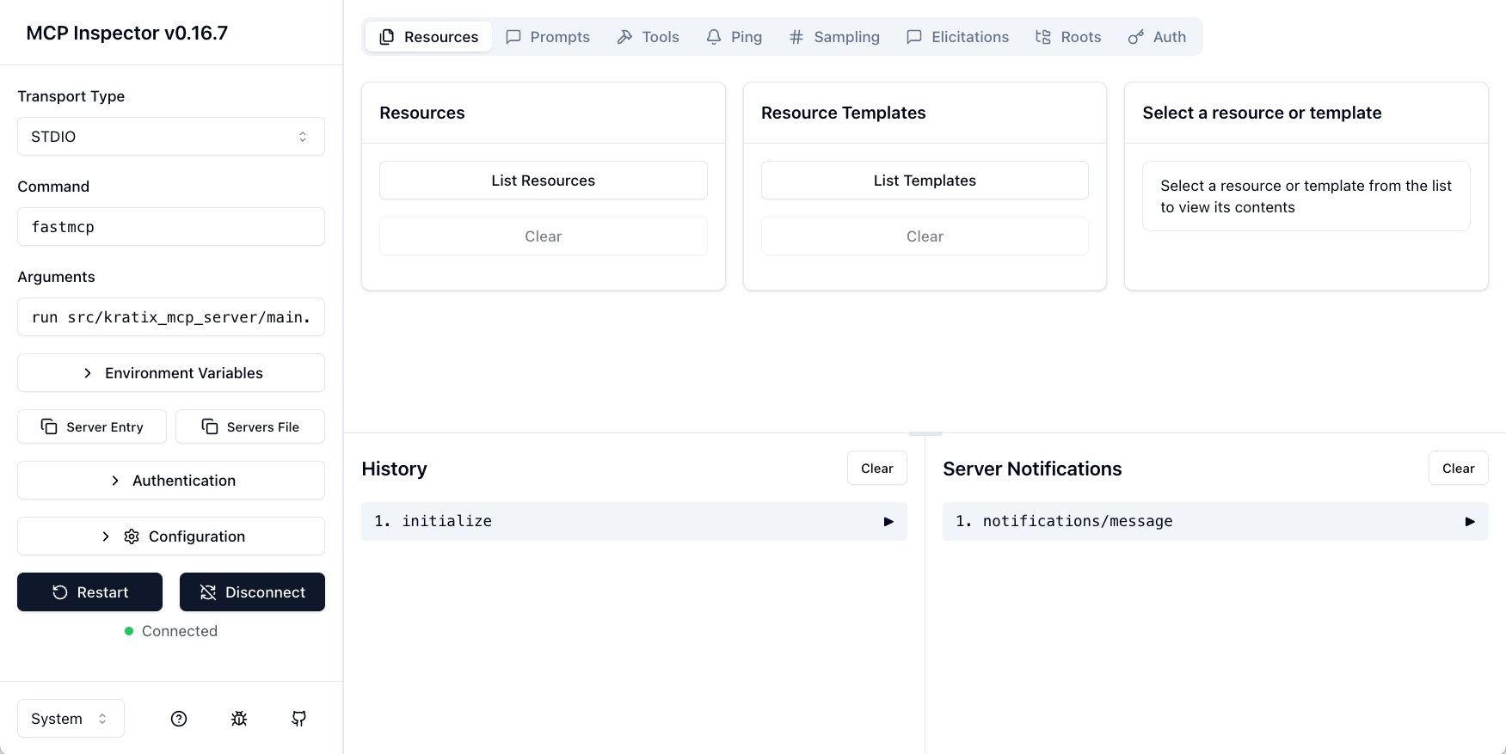1506x754 pixels.
Task: Click the 'Select a resource or template' heading
Action: coord(1262,113)
